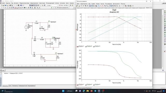Viewport: 166px width, 93px height.
Task: Pause simulation with the Pause icon
Action: coord(54,8)
